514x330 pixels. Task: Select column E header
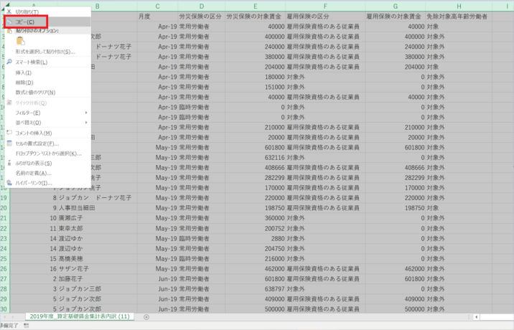[x=255, y=6]
